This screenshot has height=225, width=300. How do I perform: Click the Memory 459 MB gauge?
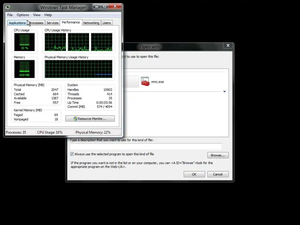point(24,69)
